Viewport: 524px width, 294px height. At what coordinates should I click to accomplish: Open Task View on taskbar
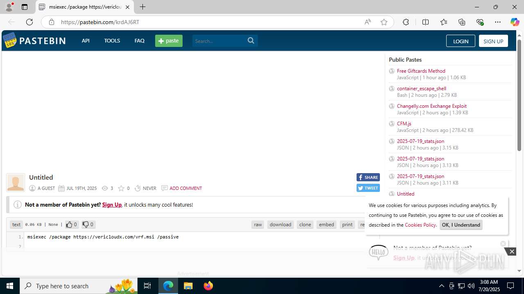coord(147,286)
